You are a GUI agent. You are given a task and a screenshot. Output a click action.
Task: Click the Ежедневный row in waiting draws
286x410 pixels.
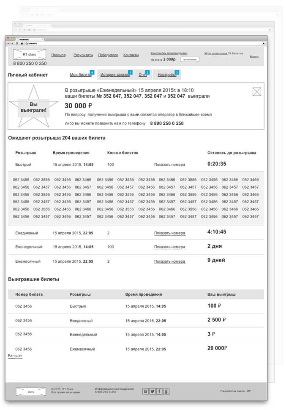point(136,233)
